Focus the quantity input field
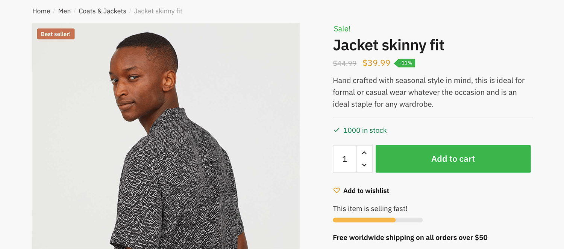Viewport: 564px width, 249px height. (x=345, y=159)
